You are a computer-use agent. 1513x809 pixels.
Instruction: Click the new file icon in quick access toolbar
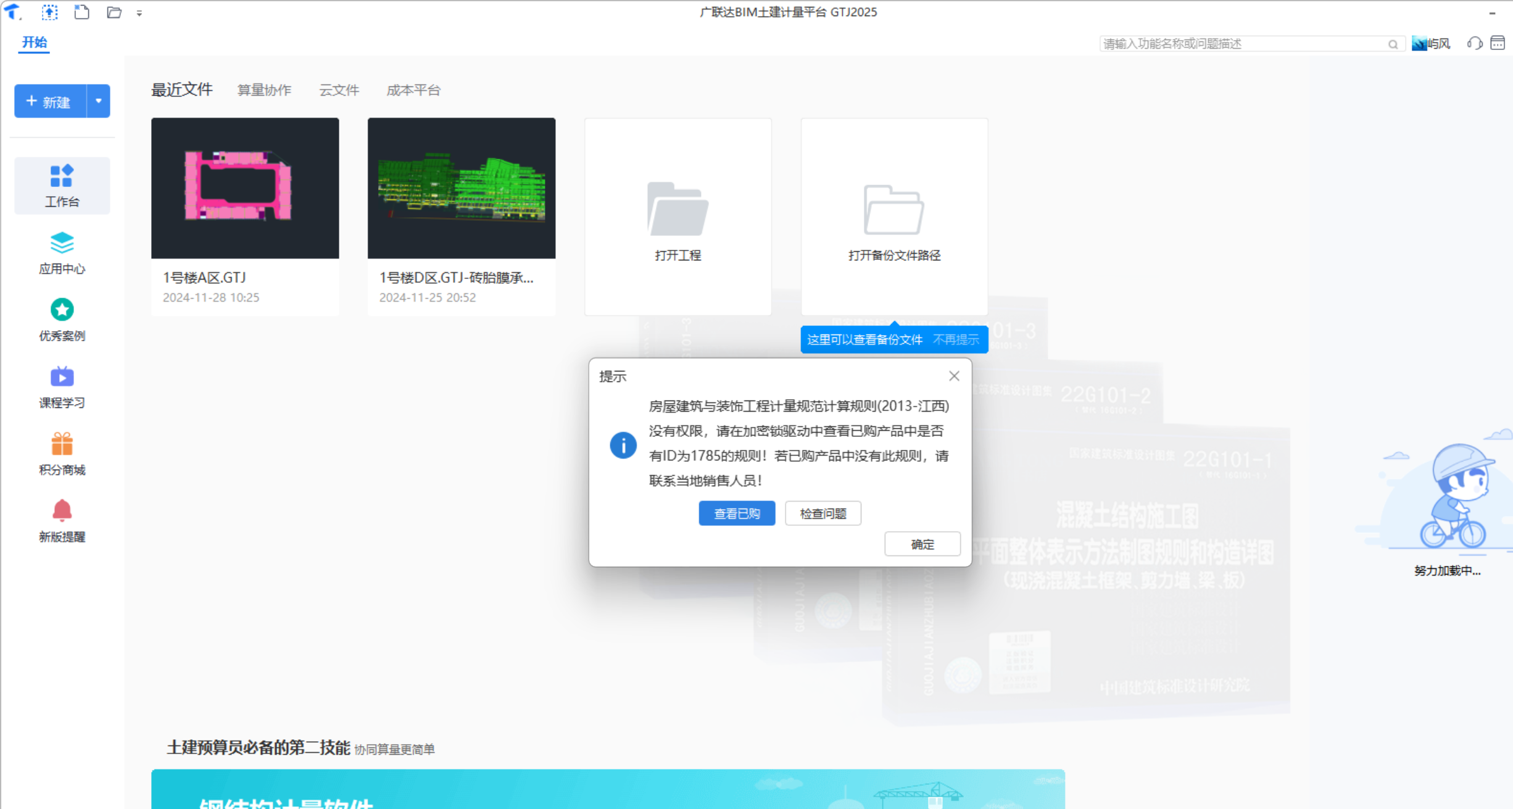pos(81,12)
